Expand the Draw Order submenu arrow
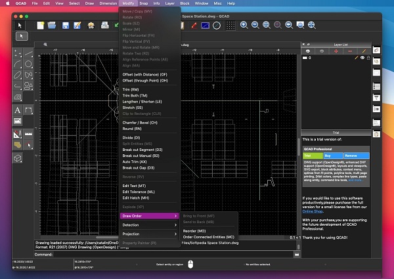The image size is (394, 279). click(175, 216)
